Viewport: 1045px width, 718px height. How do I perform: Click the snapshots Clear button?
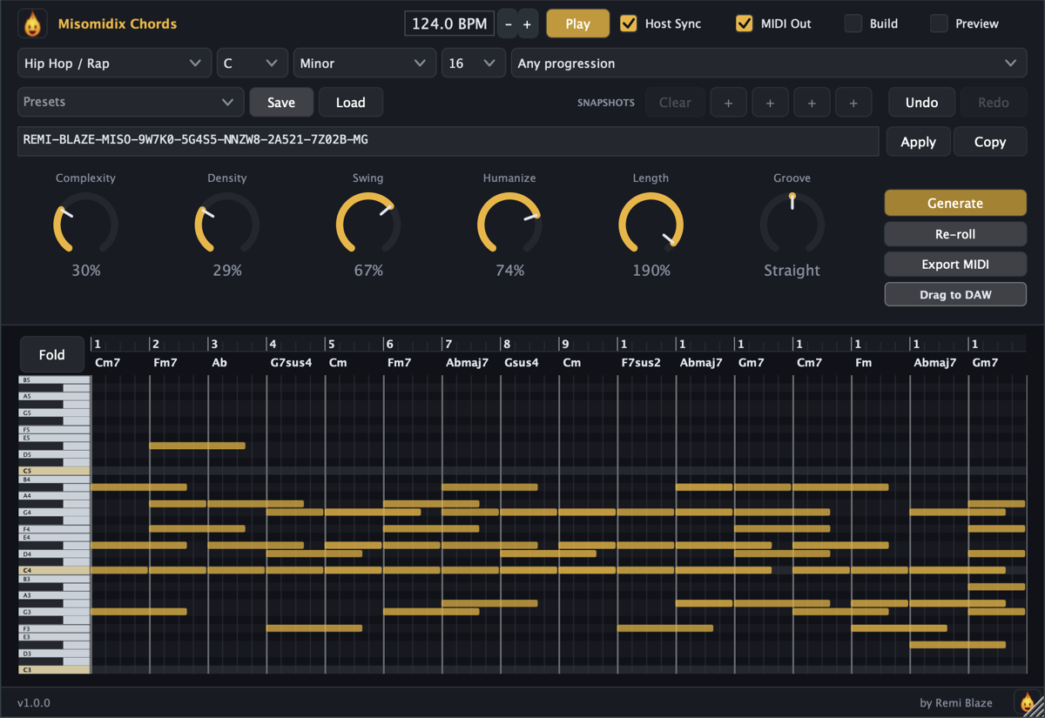click(x=675, y=102)
